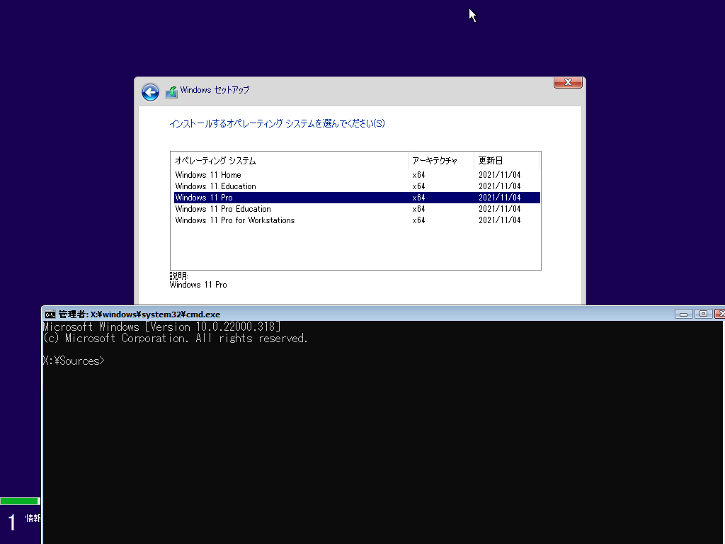Click the Microsoft Windows version line in cmd
The height and width of the screenshot is (544, 725).
pyautogui.click(x=162, y=327)
